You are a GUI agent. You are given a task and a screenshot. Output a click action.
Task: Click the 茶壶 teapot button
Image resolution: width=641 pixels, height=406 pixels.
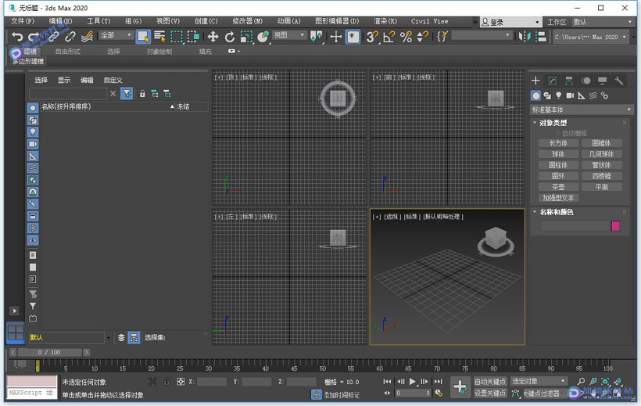558,187
